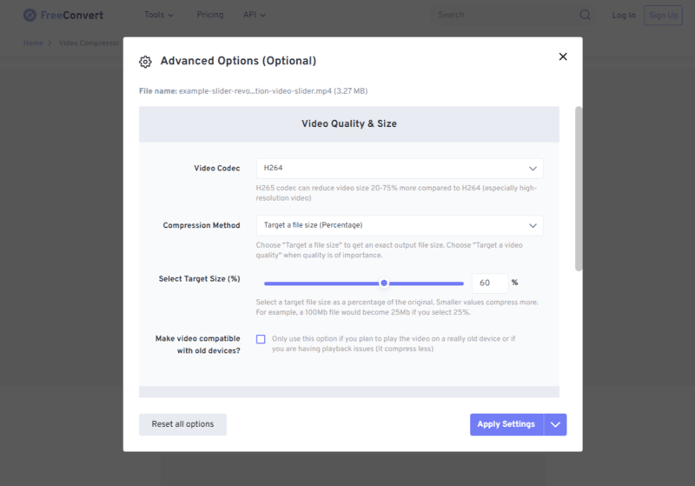Click the target size percentage input field
Image resolution: width=695 pixels, height=486 pixels.
pos(489,283)
